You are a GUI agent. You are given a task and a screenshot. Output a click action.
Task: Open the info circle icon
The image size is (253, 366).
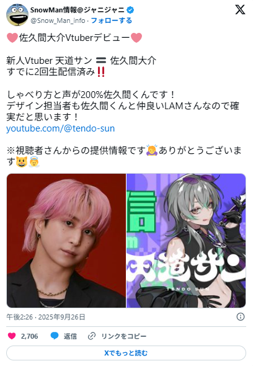coord(241,317)
